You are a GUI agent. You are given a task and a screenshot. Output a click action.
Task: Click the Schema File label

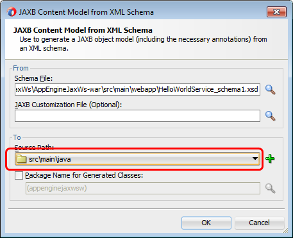[33, 78]
